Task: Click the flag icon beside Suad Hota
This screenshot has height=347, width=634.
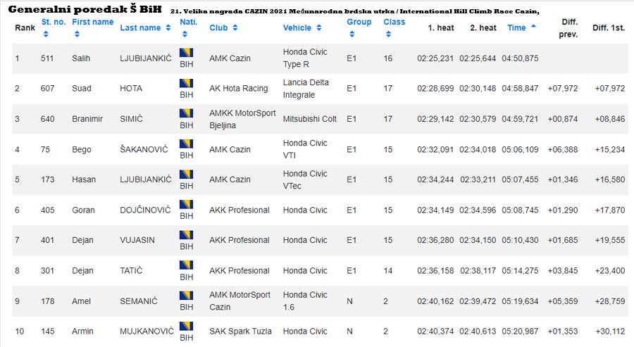Action: click(x=187, y=83)
